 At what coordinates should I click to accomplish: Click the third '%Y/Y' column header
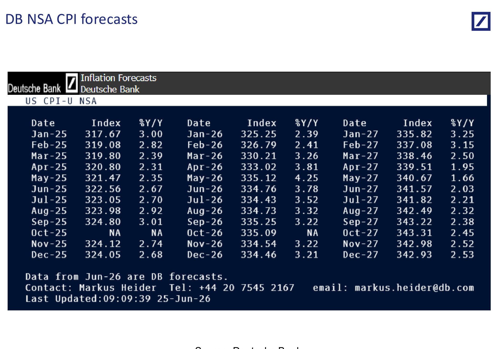(x=462, y=123)
